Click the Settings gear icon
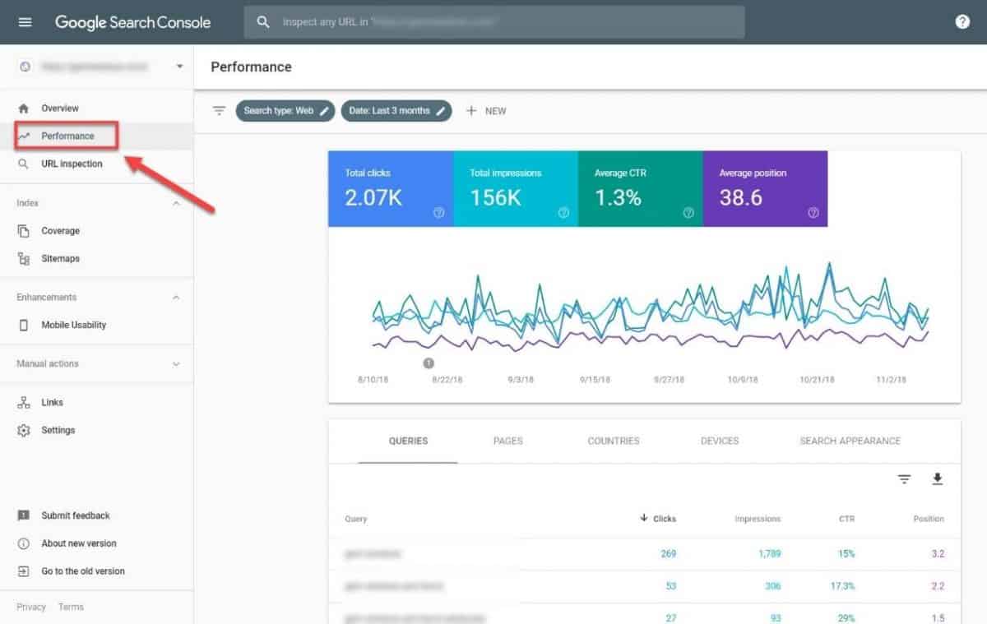This screenshot has height=624, width=987. 24,430
